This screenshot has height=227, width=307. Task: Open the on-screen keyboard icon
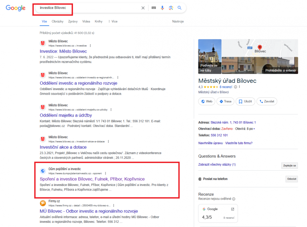154,8
